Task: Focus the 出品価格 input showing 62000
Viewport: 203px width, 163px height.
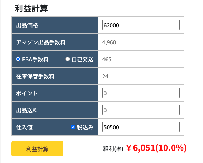Action: 141,25
